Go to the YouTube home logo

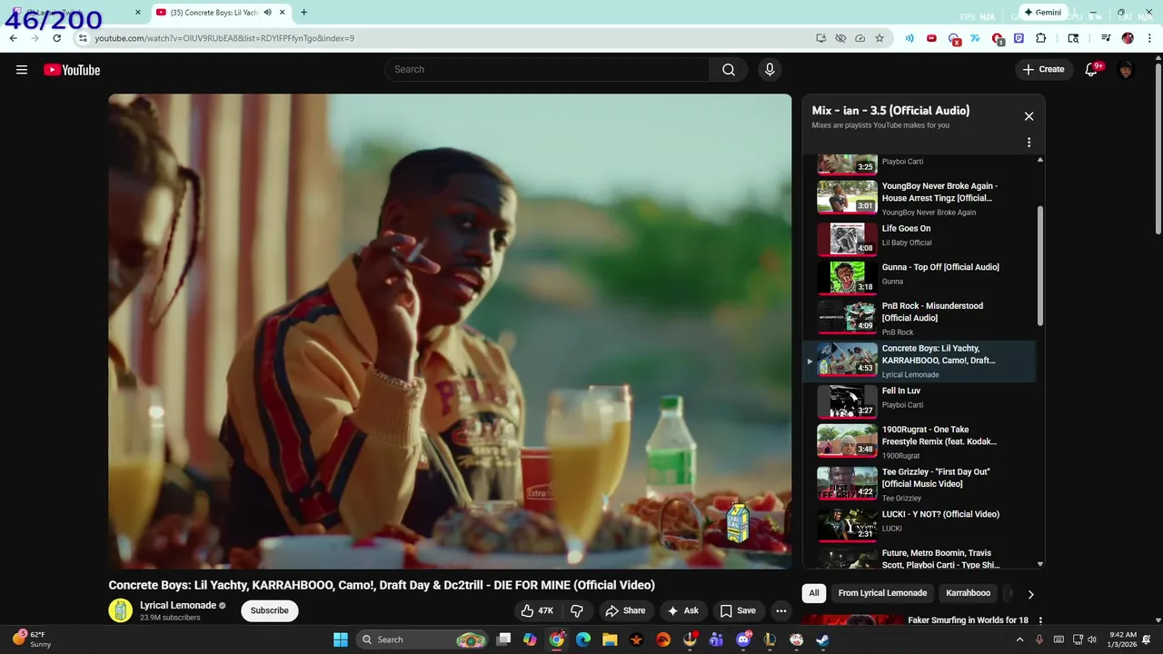[72, 70]
